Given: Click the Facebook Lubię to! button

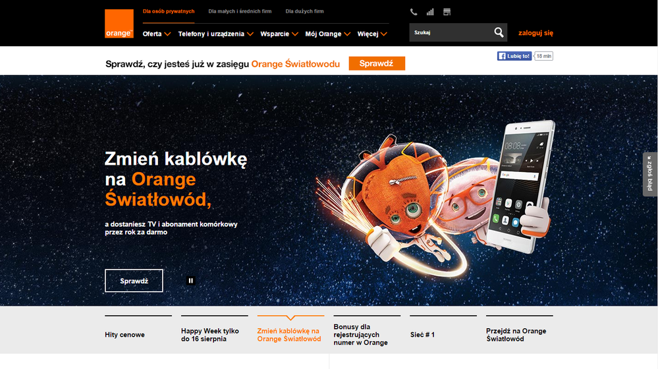Looking at the screenshot, I should click(514, 56).
